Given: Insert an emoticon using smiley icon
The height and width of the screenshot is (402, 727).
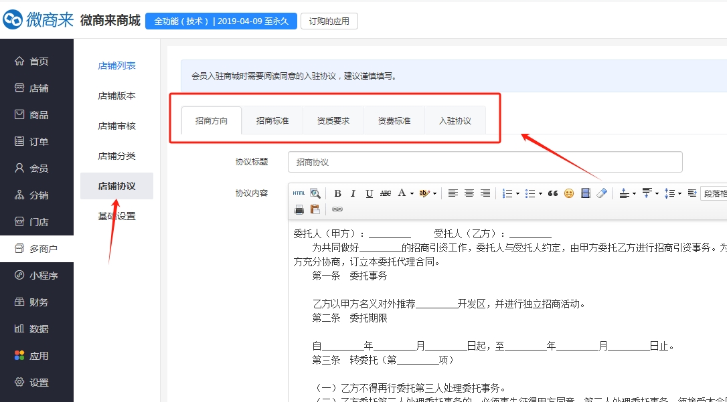Looking at the screenshot, I should coord(568,193).
